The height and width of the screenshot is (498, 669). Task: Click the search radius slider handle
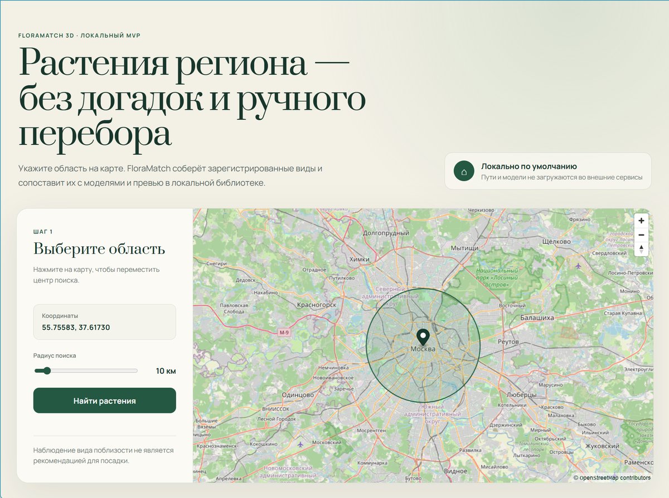tap(47, 370)
